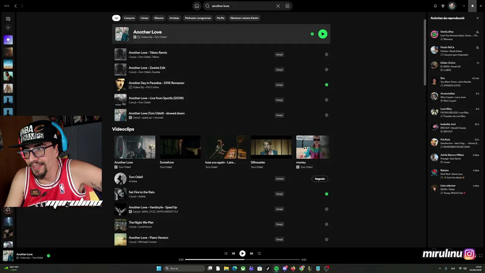Open Paula NúCa's friend activity entry

click(x=455, y=51)
